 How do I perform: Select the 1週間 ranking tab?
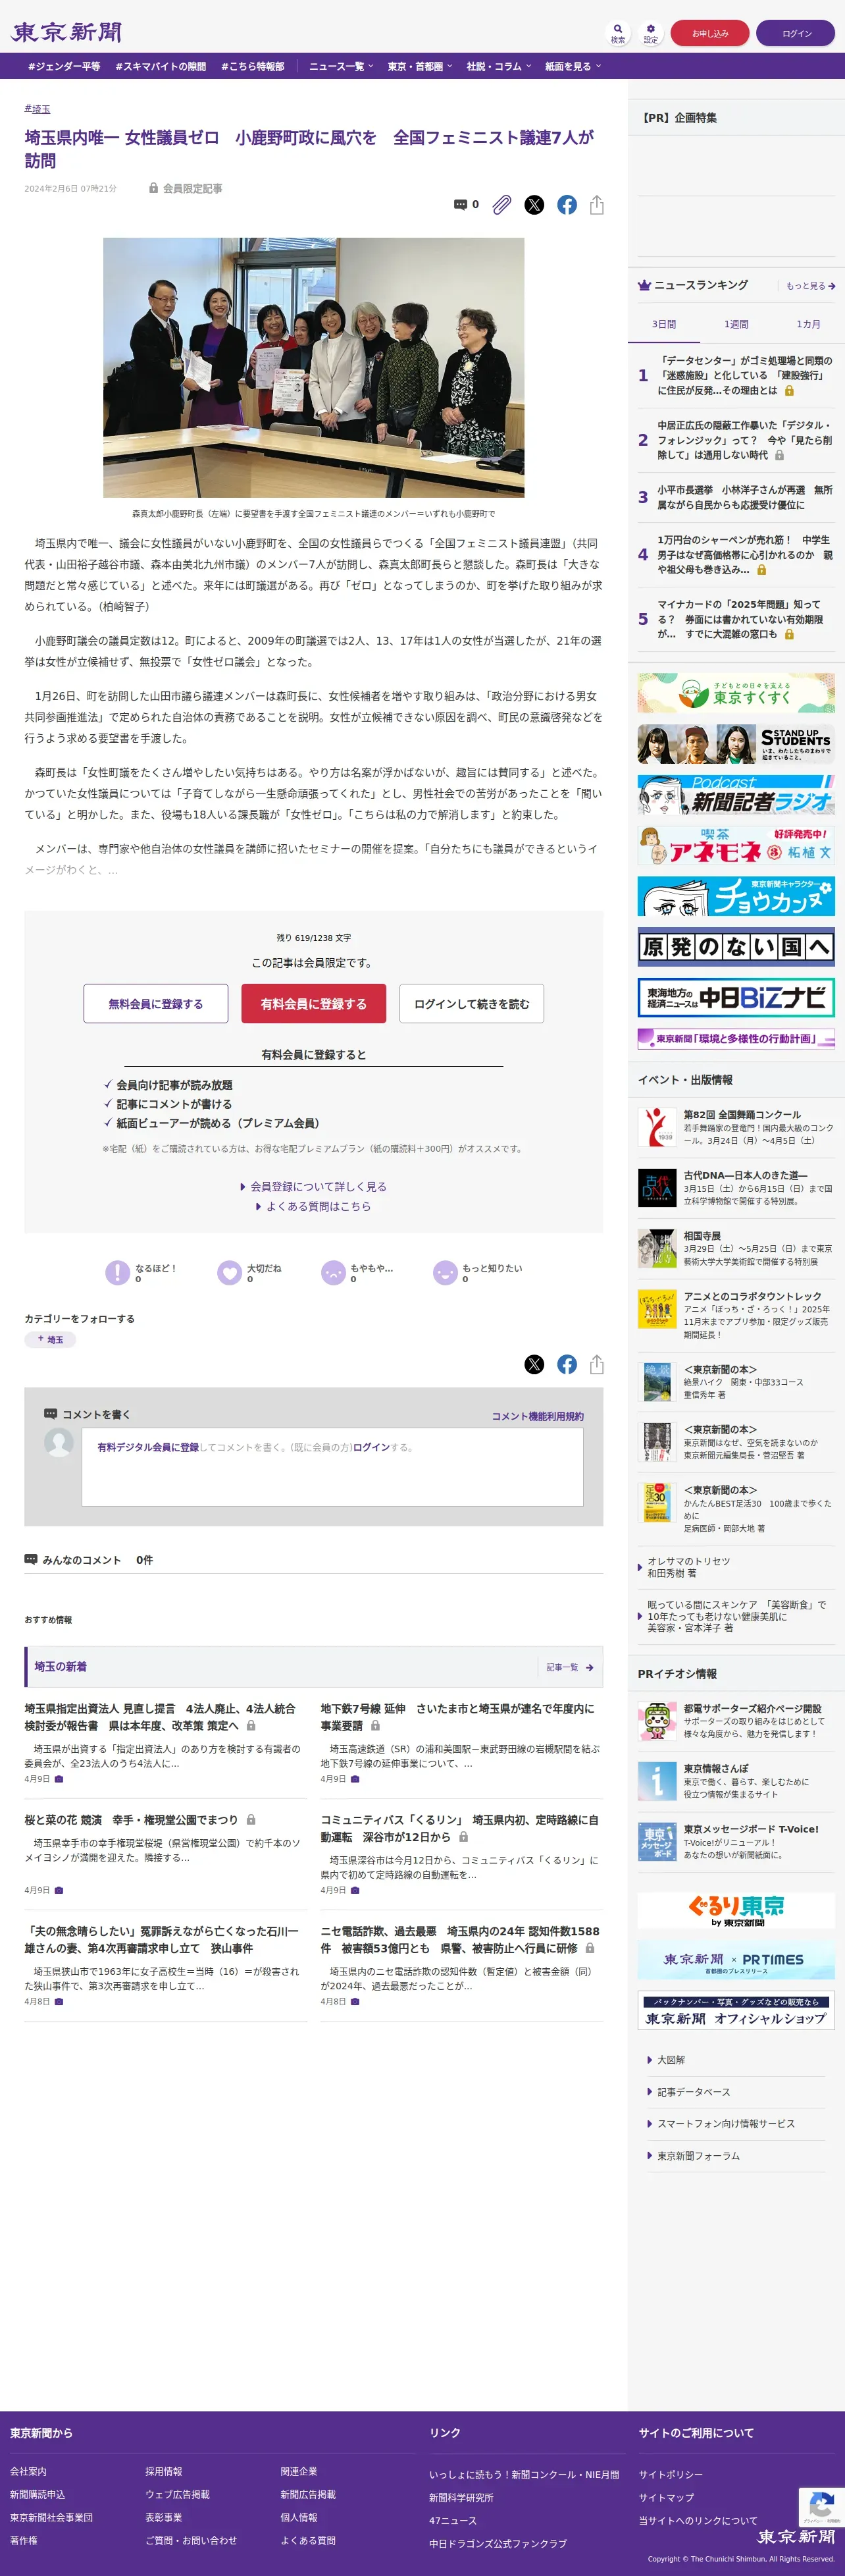736,324
